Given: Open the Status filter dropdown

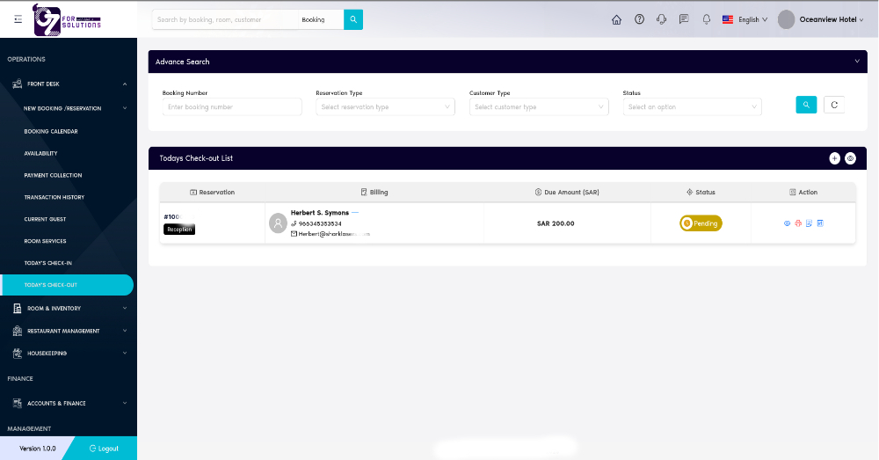Looking at the screenshot, I should (x=693, y=106).
